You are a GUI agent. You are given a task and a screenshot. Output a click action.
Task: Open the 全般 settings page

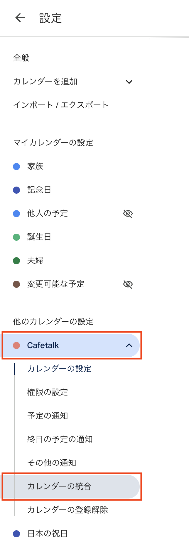[21, 58]
